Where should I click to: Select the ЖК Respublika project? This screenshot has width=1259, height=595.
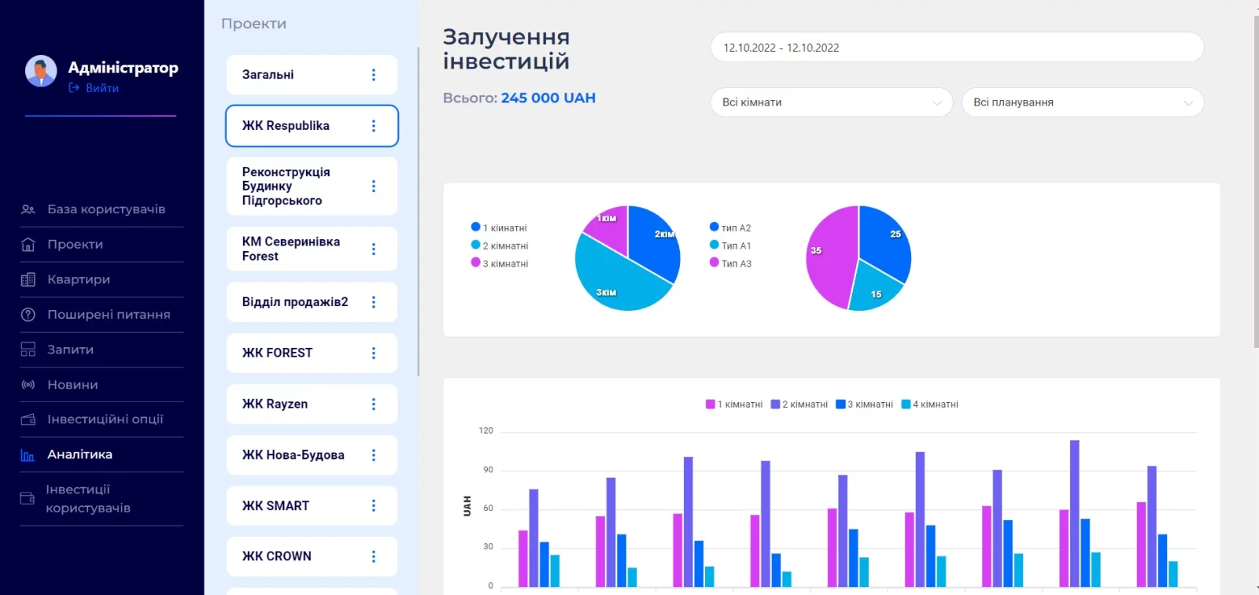coord(312,126)
